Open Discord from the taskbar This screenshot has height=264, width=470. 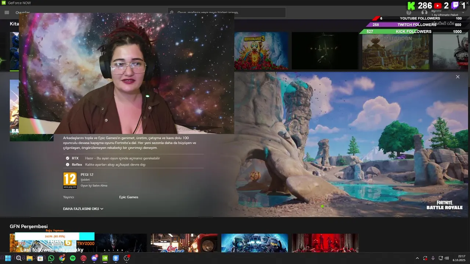tap(94, 258)
